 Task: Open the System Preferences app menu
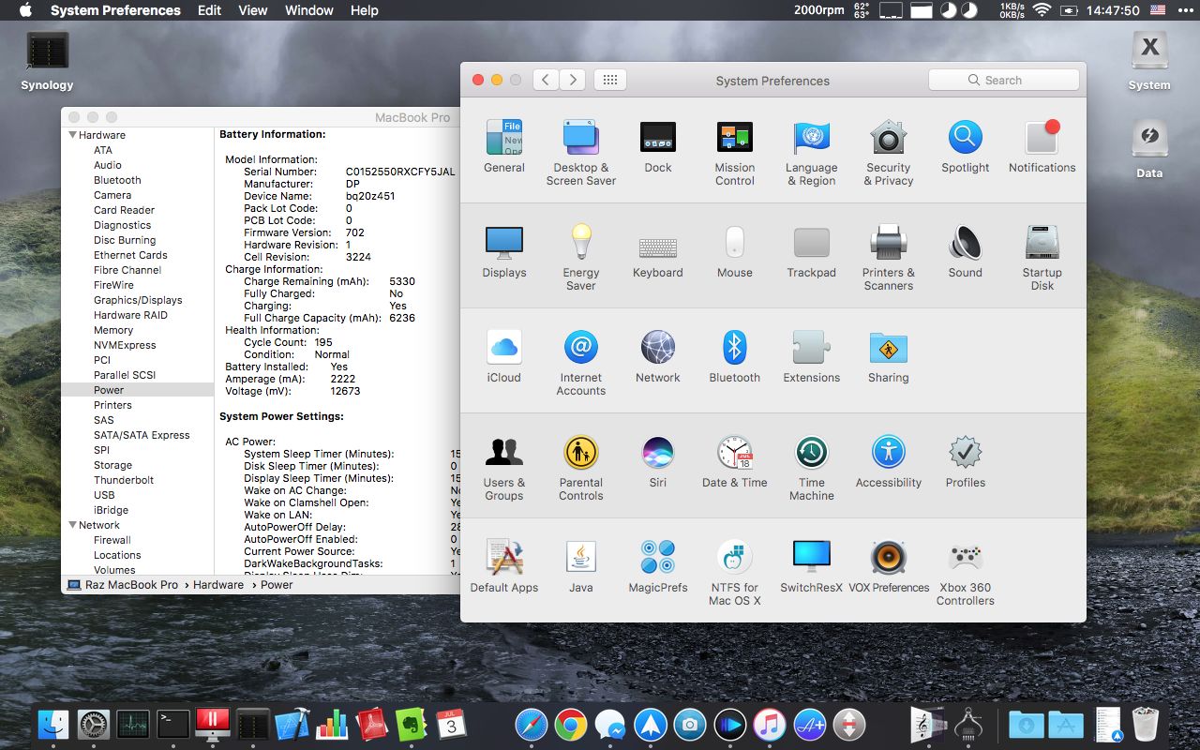(115, 10)
